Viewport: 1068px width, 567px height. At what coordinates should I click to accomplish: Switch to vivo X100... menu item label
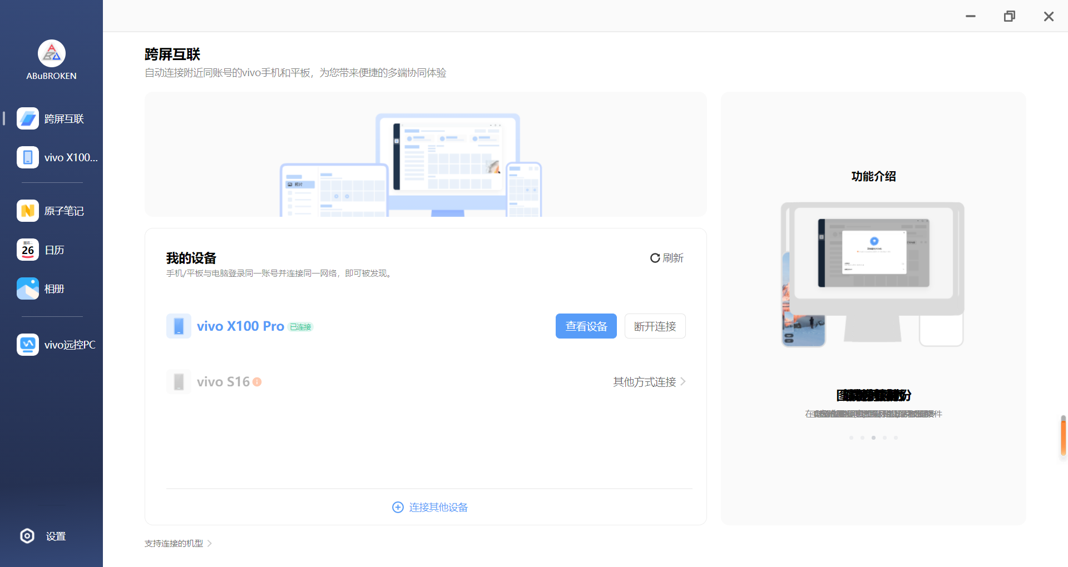[x=71, y=157]
